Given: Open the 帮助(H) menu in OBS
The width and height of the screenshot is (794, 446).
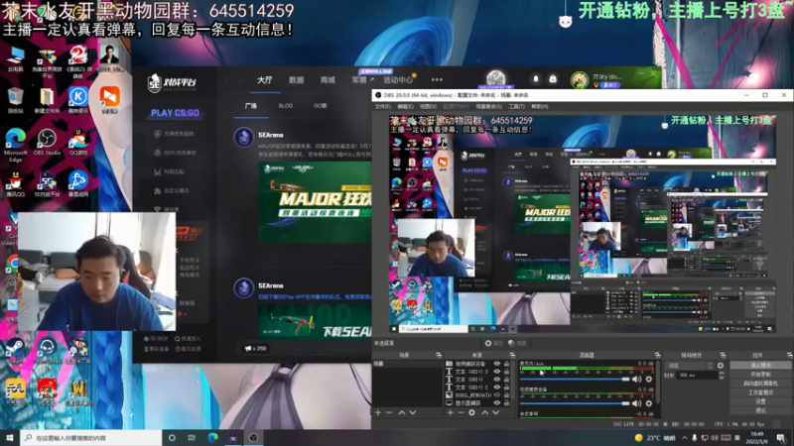Looking at the screenshot, I should point(540,107).
